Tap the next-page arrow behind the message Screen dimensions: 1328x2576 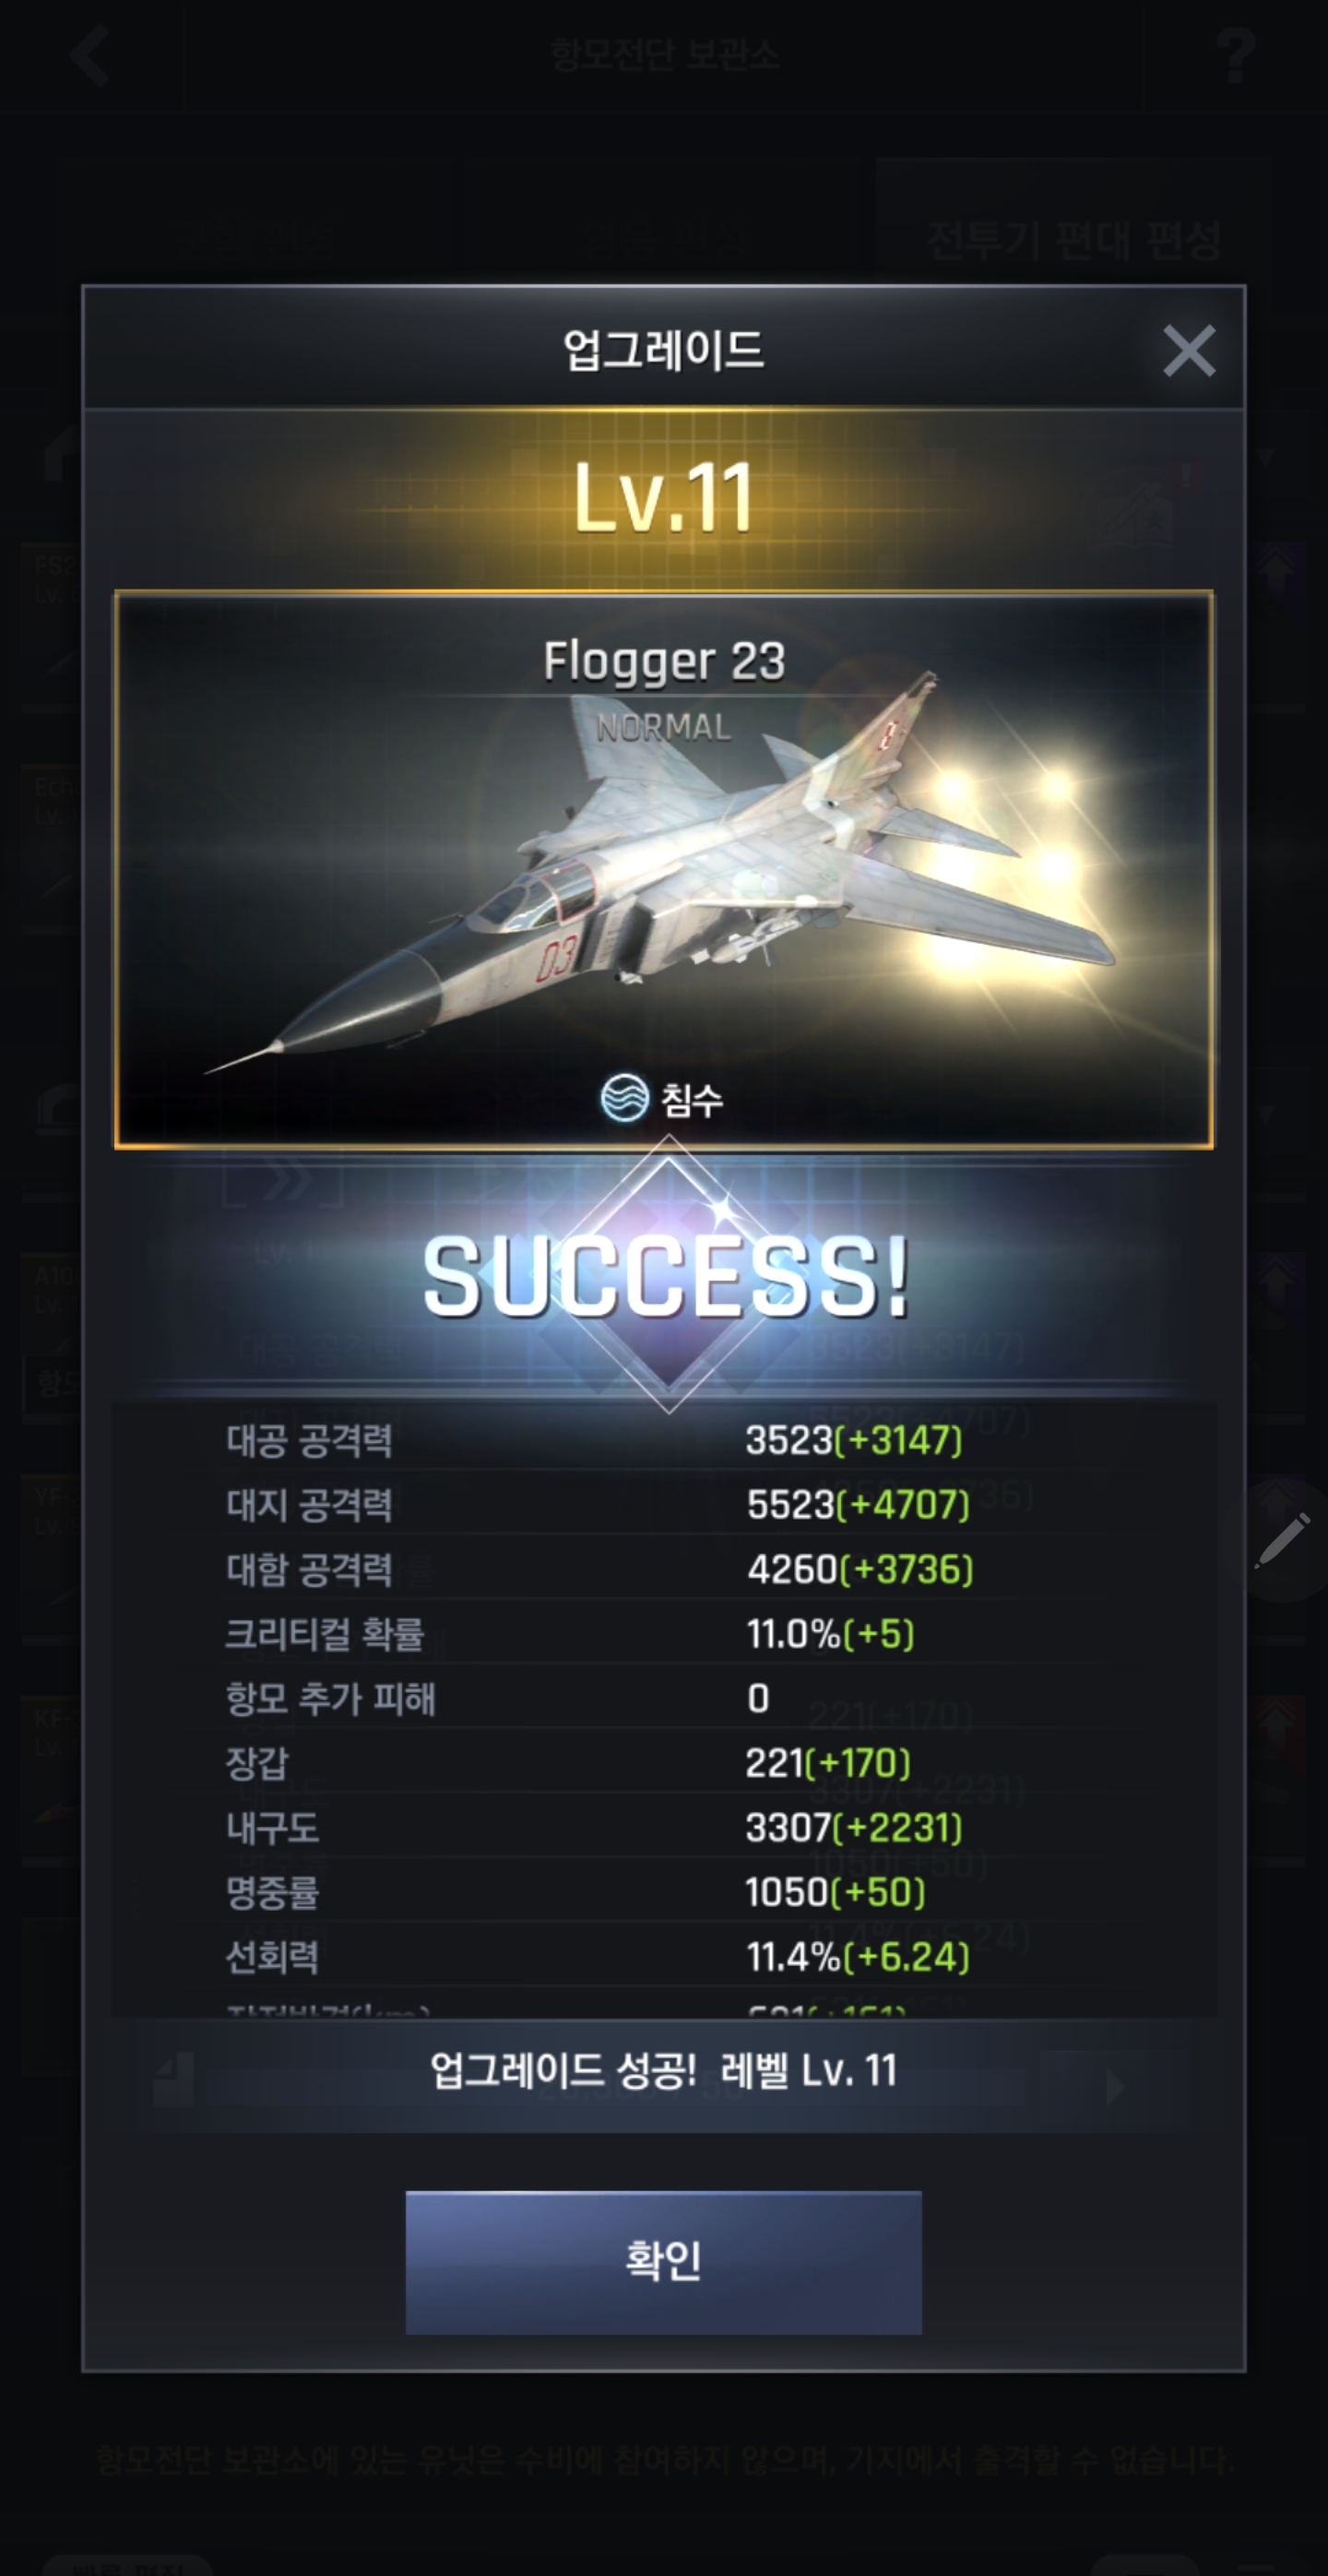tap(1113, 2087)
